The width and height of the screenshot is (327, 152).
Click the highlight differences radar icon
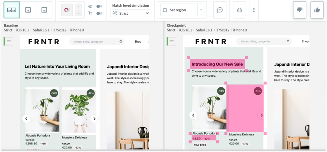tap(67, 10)
